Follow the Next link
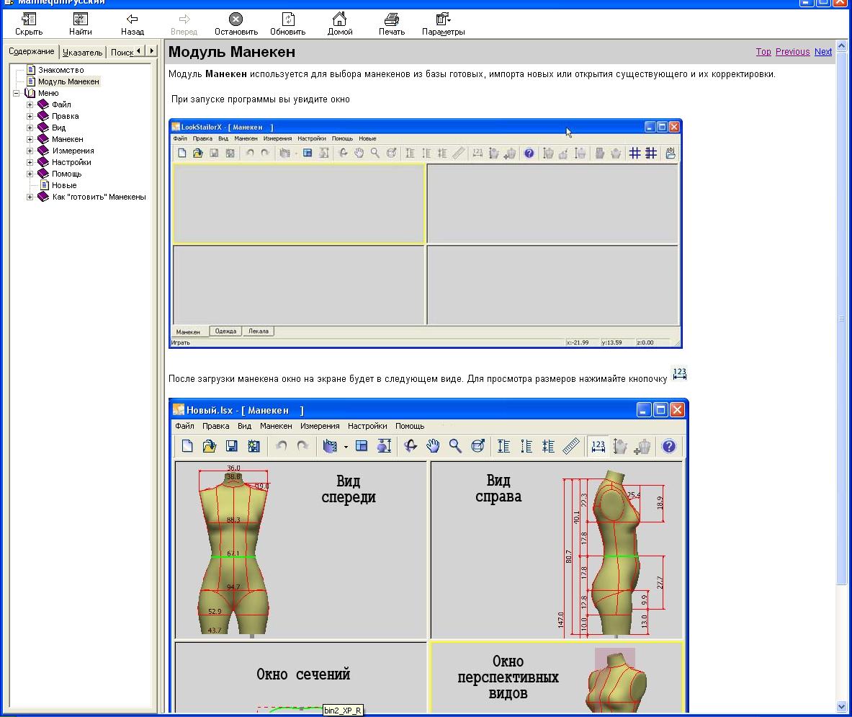The image size is (852, 717). click(822, 52)
